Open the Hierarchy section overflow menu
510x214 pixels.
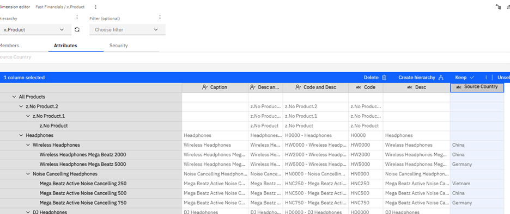[x=77, y=17]
